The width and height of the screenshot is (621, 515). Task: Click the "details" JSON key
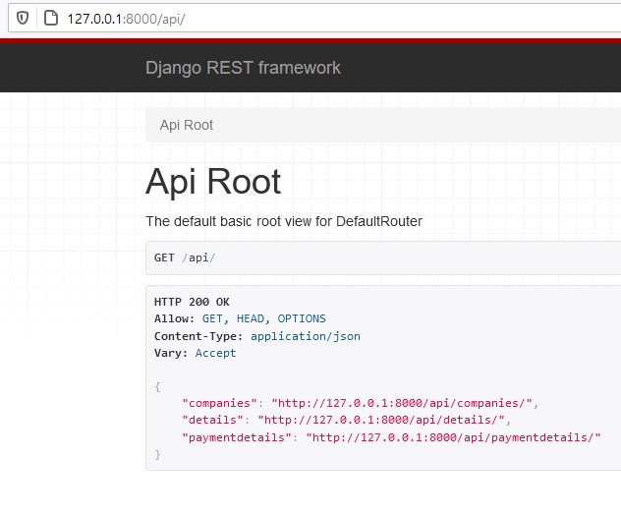pos(212,420)
